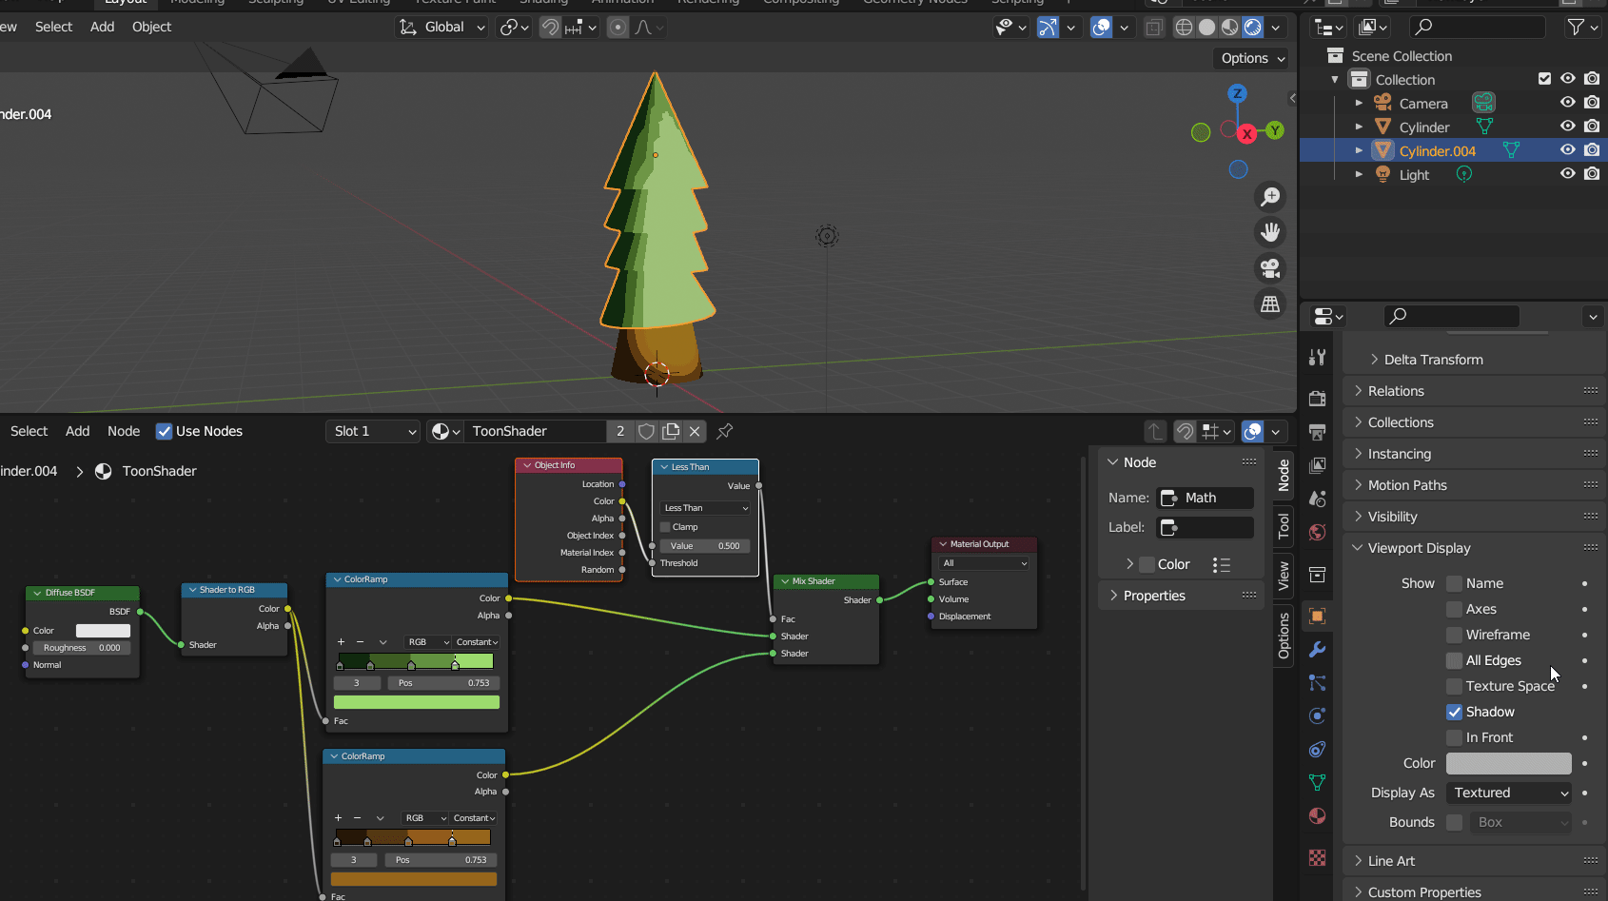Viewport: 1608px width, 901px height.
Task: Duplicate the ToonShader material with new-copy icon
Action: 671,431
